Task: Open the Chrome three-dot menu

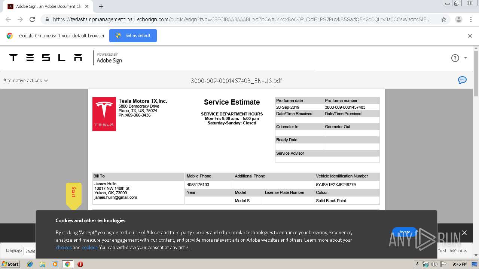Action: coord(471,19)
